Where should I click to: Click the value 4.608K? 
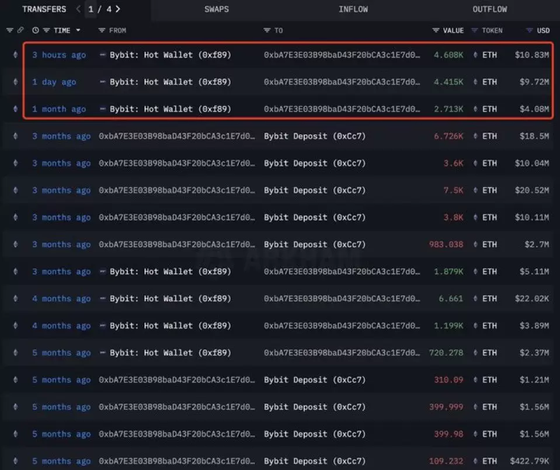448,55
